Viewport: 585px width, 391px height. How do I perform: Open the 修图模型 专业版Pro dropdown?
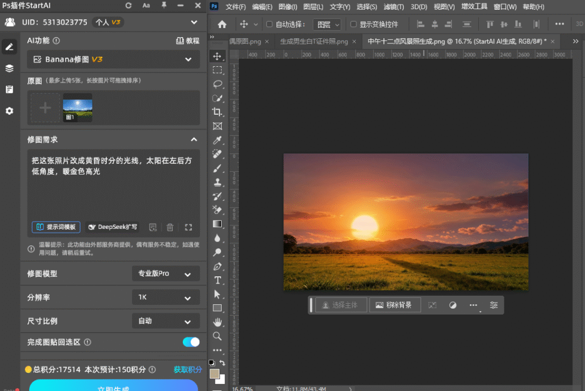(166, 273)
